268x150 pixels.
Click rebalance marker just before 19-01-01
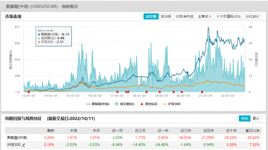[x=160, y=92]
